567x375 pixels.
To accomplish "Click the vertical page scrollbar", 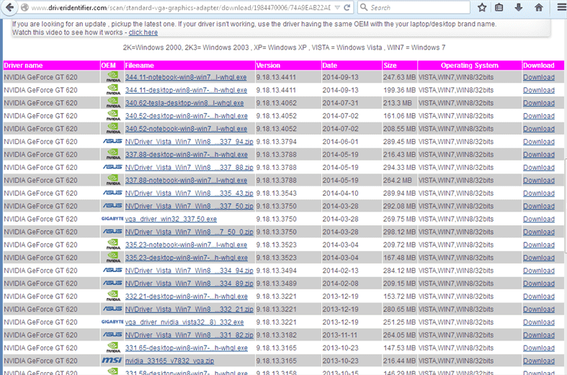I will click(565, 206).
